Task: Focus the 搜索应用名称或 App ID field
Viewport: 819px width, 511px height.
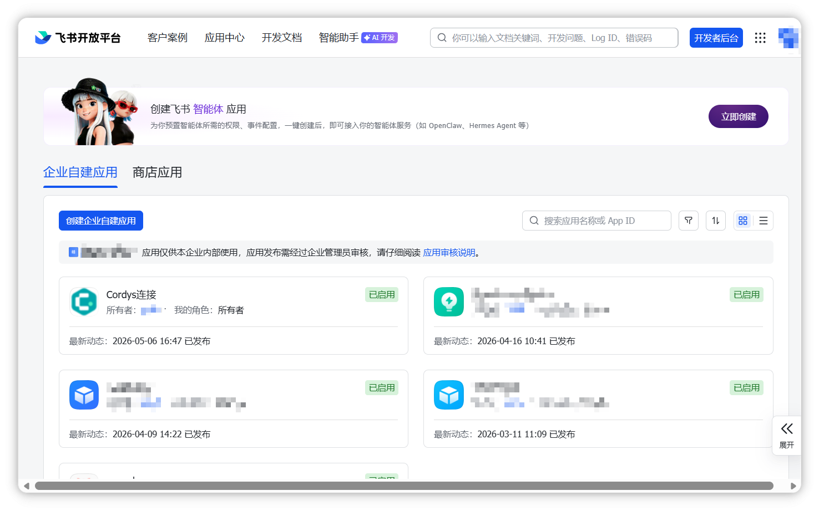Action: 596,221
